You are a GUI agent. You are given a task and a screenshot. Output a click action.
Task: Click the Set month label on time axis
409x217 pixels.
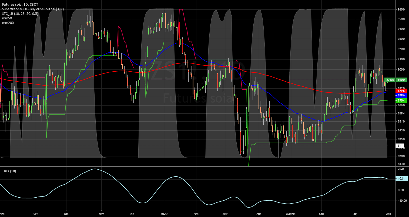[x=36, y=213]
